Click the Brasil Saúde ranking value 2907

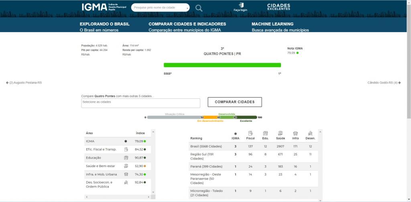click(x=280, y=147)
